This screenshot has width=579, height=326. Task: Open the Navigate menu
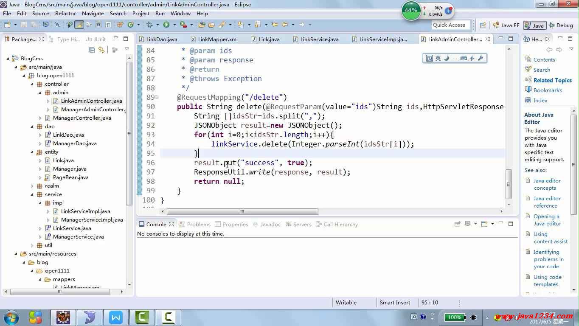click(93, 13)
